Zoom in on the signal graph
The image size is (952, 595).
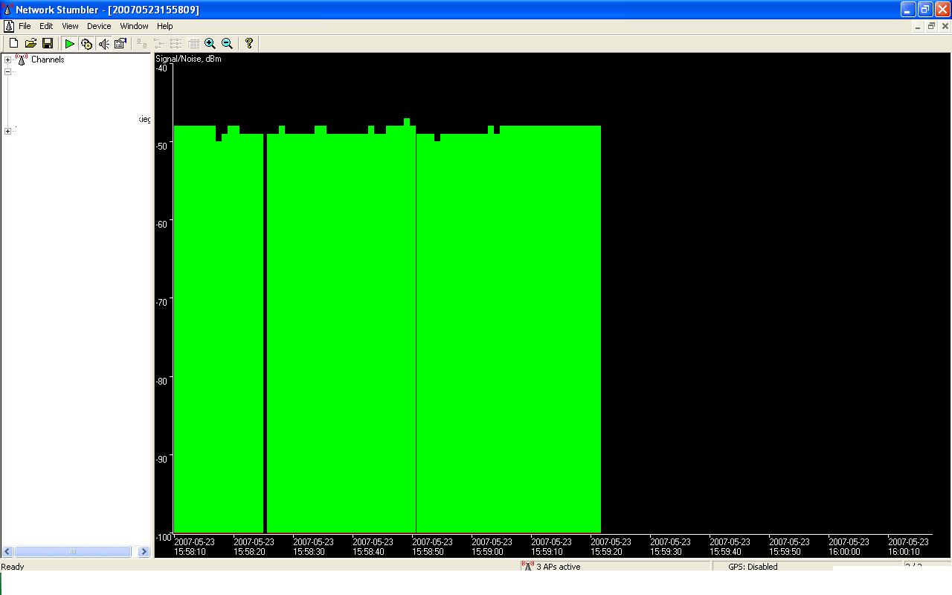point(210,44)
